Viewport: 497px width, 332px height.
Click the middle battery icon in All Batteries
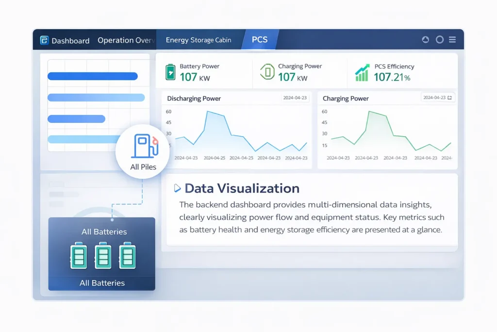[102, 255]
